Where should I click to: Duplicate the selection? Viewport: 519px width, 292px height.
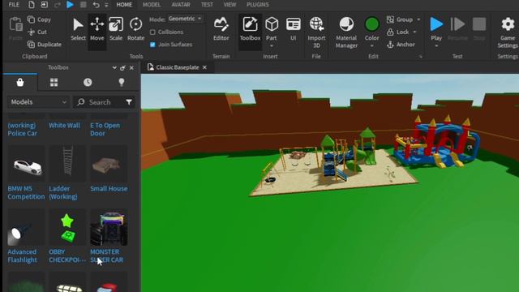click(x=45, y=45)
